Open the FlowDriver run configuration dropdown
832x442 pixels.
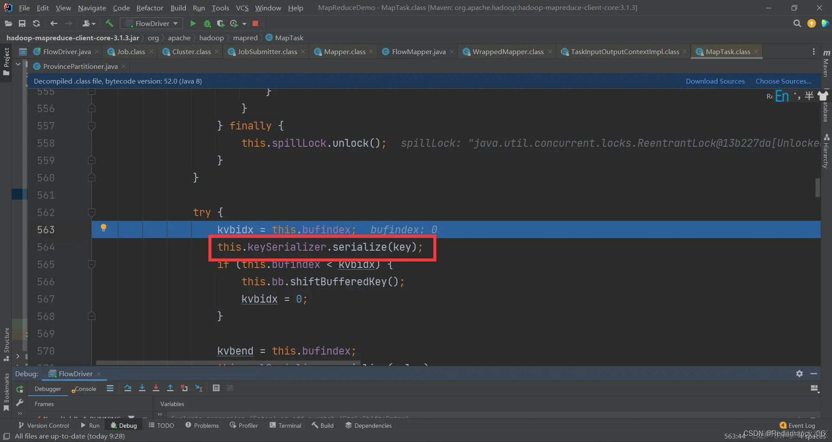click(x=151, y=23)
